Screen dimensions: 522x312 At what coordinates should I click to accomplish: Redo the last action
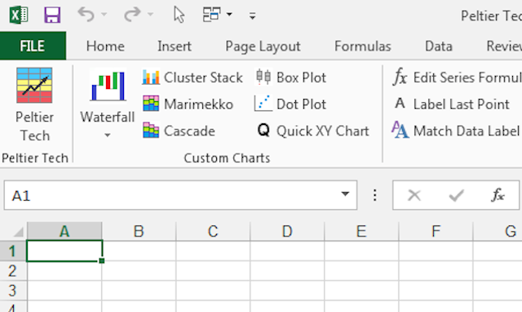(x=132, y=15)
